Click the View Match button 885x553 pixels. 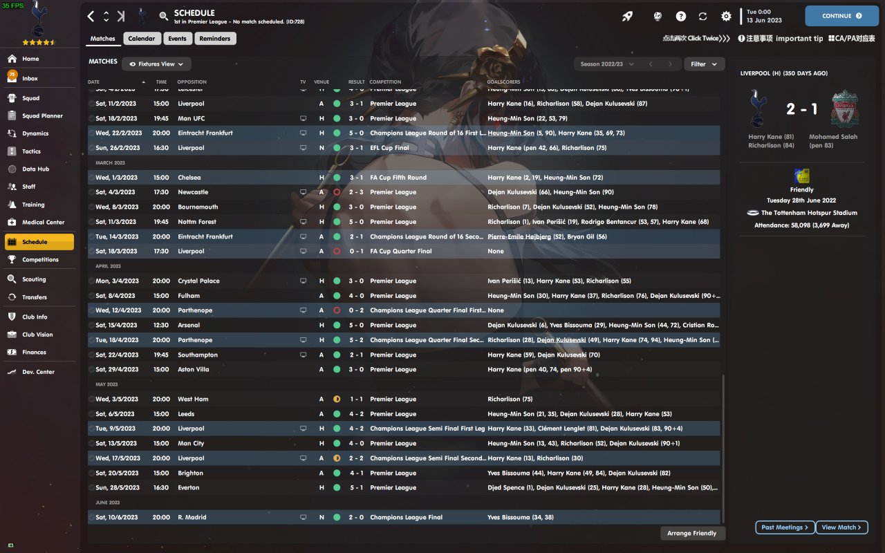point(842,527)
